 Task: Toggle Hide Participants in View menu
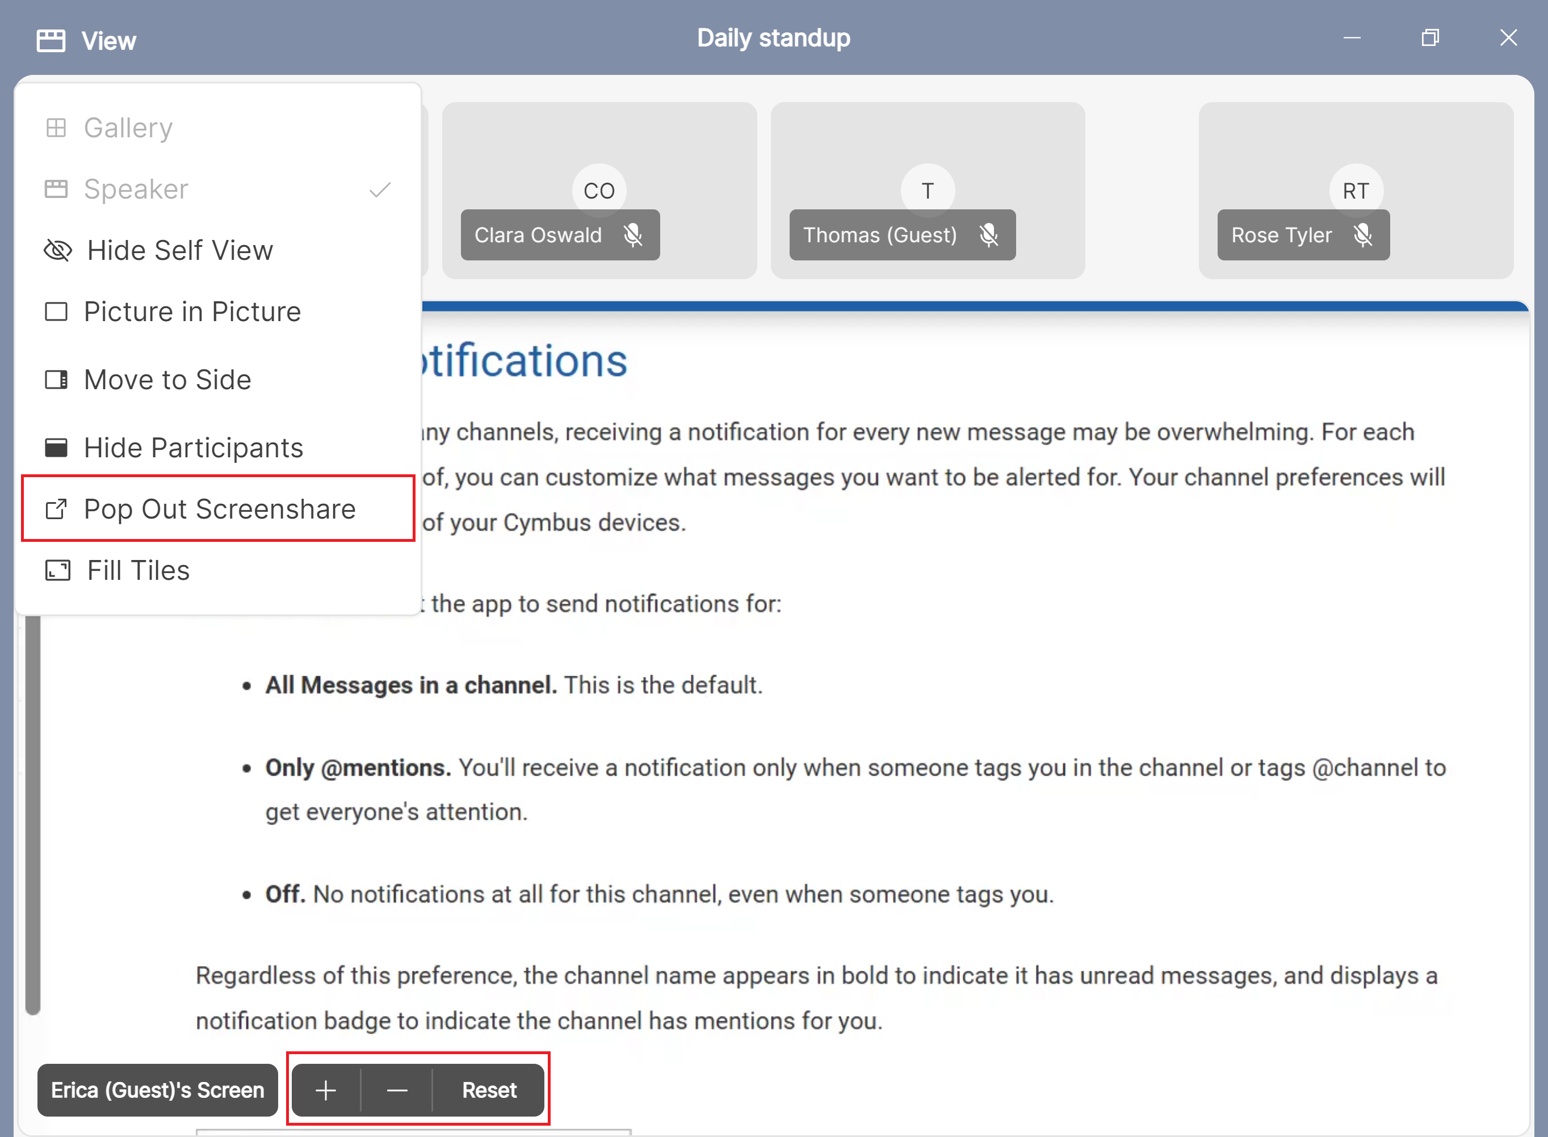click(x=193, y=448)
